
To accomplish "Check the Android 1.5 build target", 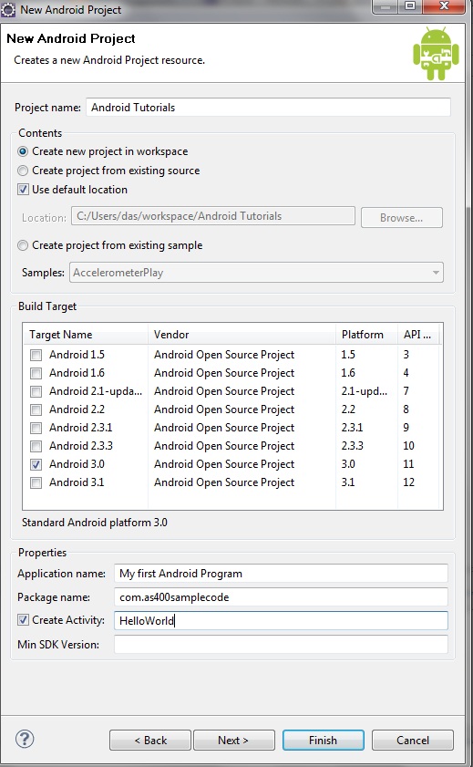I will point(36,355).
